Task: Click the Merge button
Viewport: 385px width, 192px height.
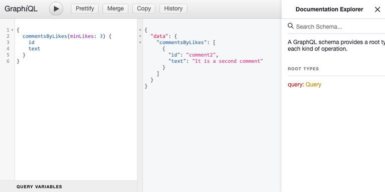Action: (115, 9)
